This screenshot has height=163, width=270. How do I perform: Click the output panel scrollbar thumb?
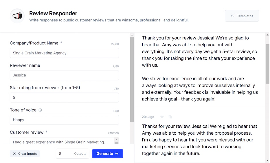coord(267,64)
